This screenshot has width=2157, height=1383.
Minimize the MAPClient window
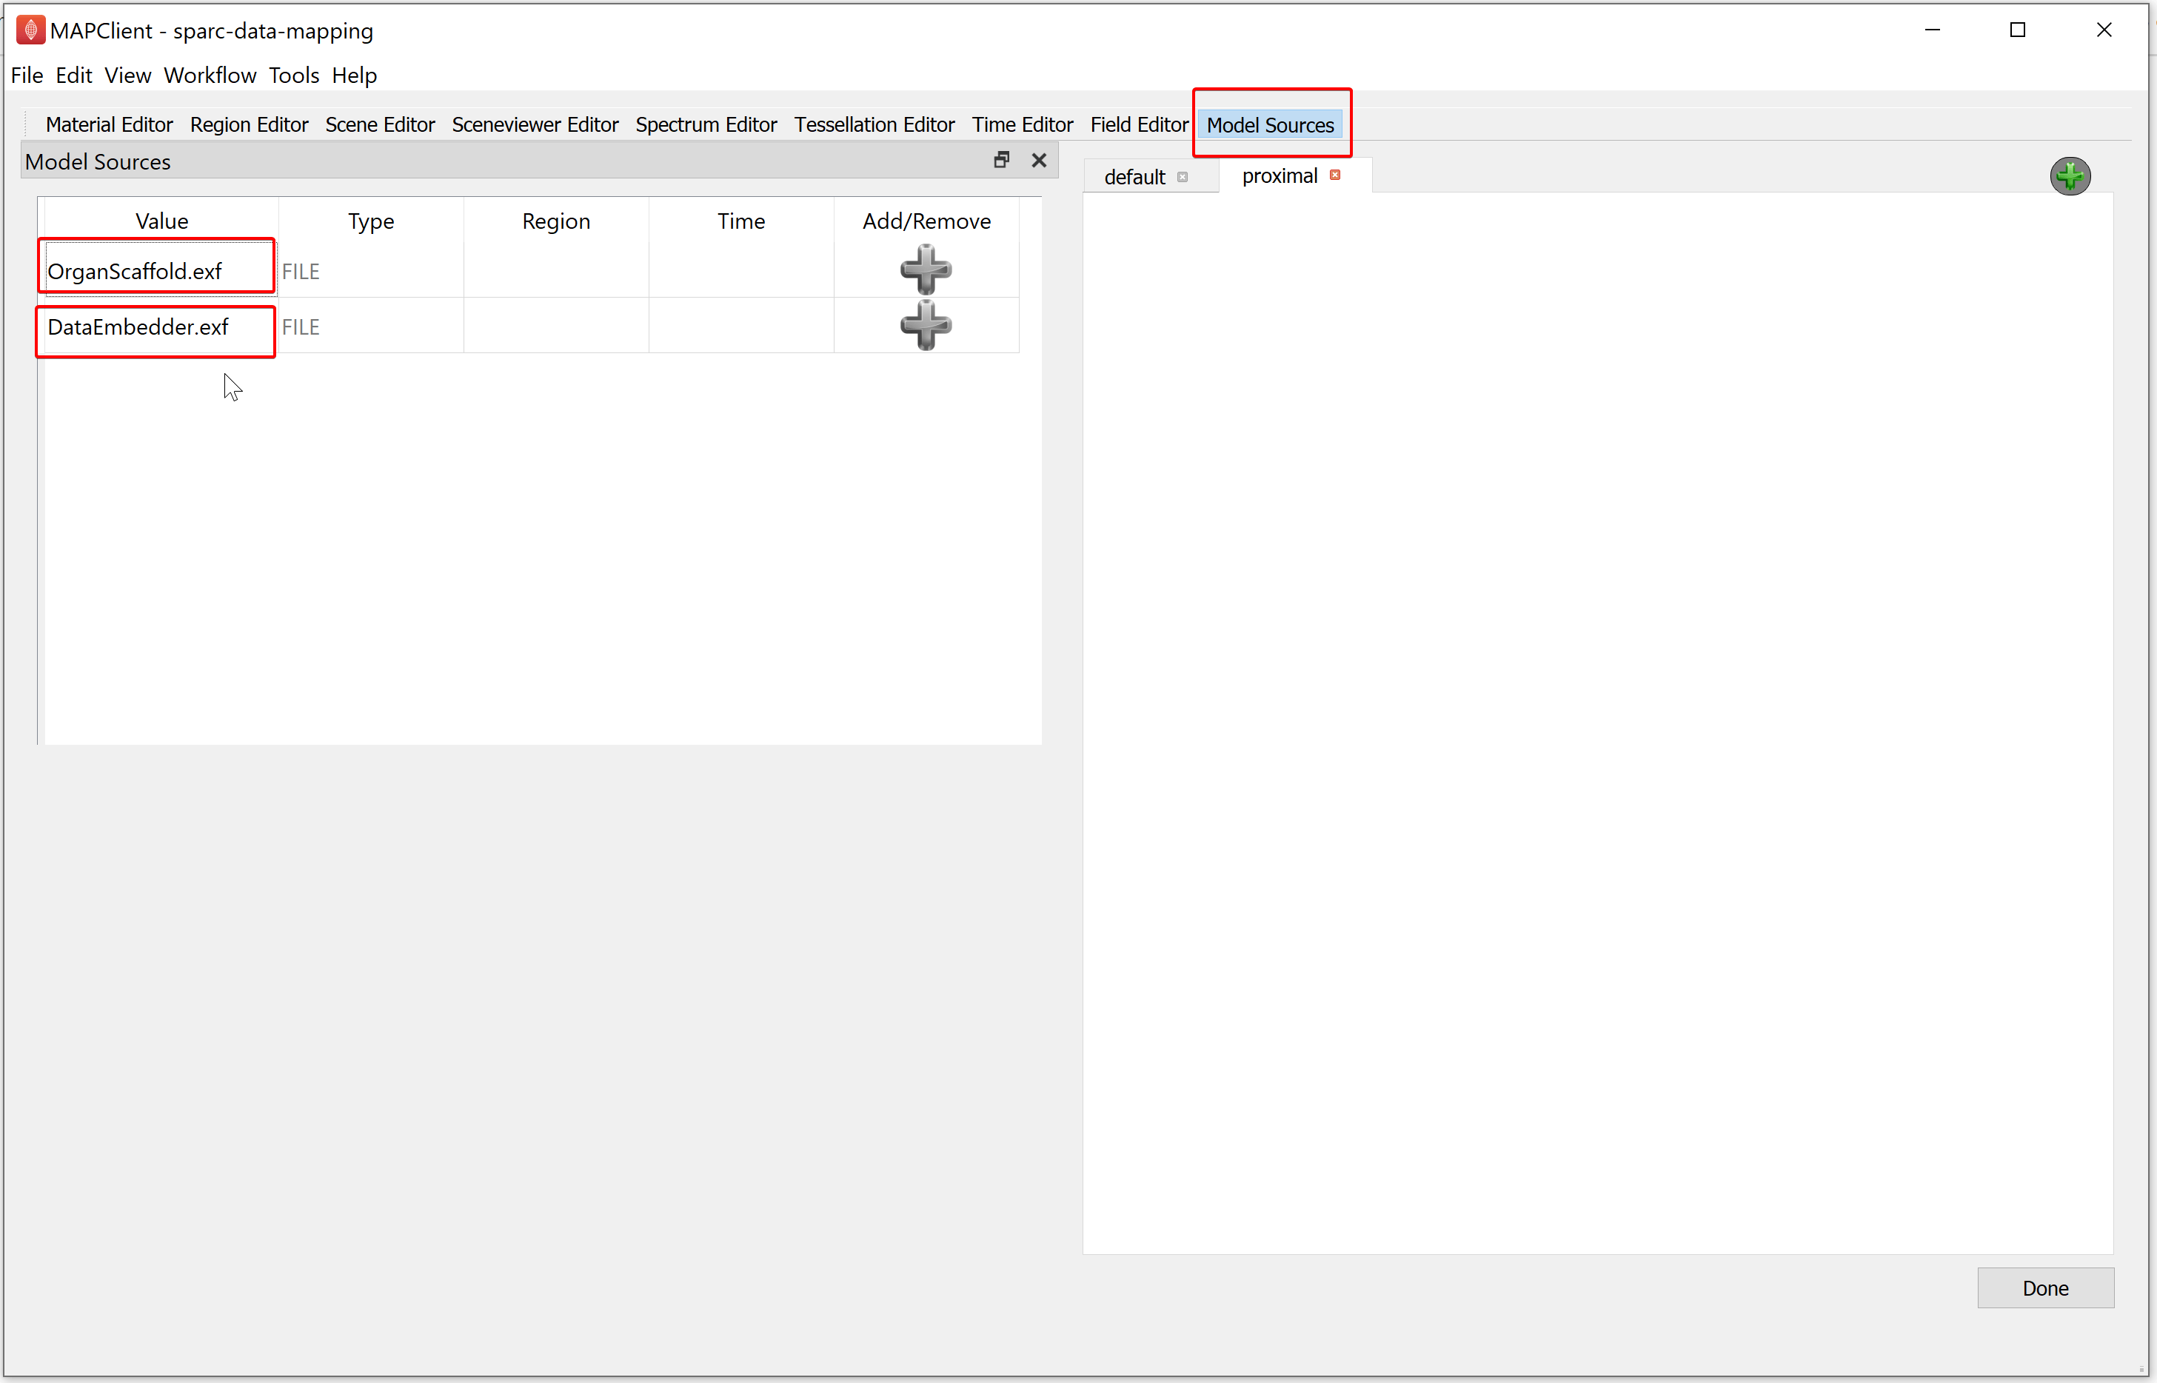tap(1933, 30)
